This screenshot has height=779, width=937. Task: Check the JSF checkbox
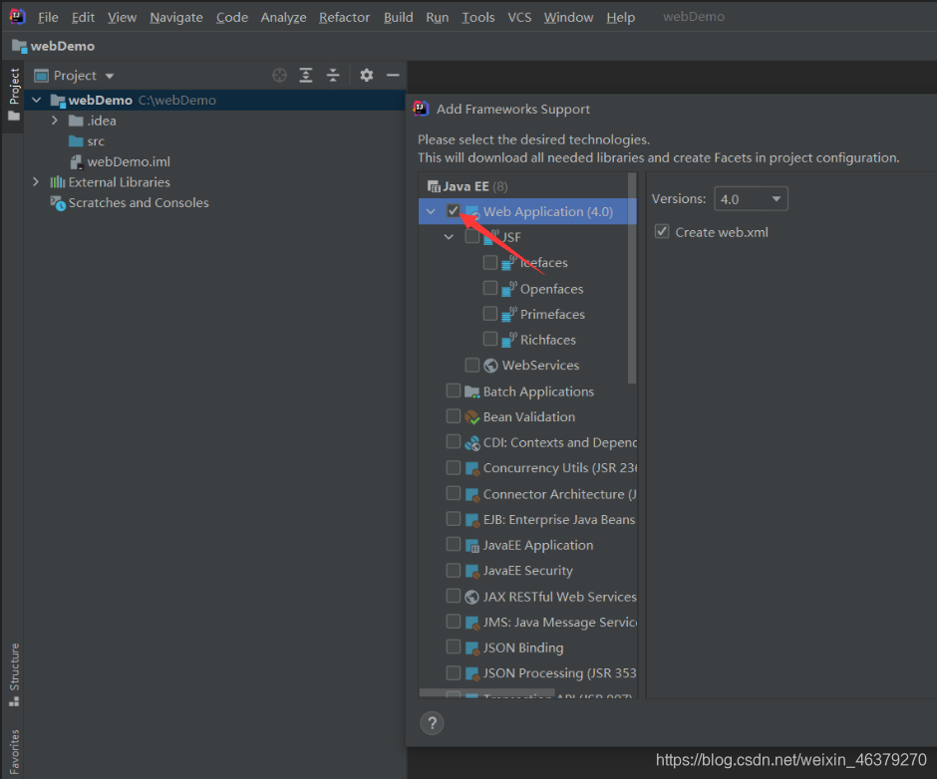click(x=472, y=236)
